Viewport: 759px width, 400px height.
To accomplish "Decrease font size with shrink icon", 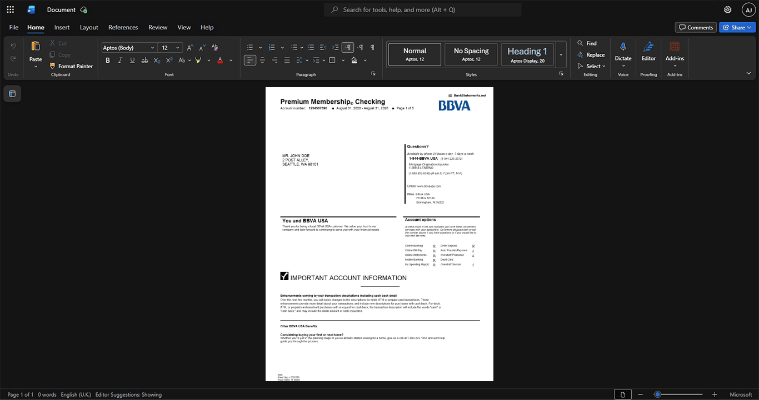I will (202, 48).
